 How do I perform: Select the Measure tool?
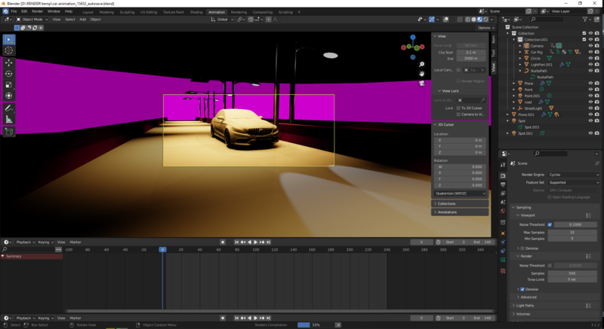tap(9, 120)
